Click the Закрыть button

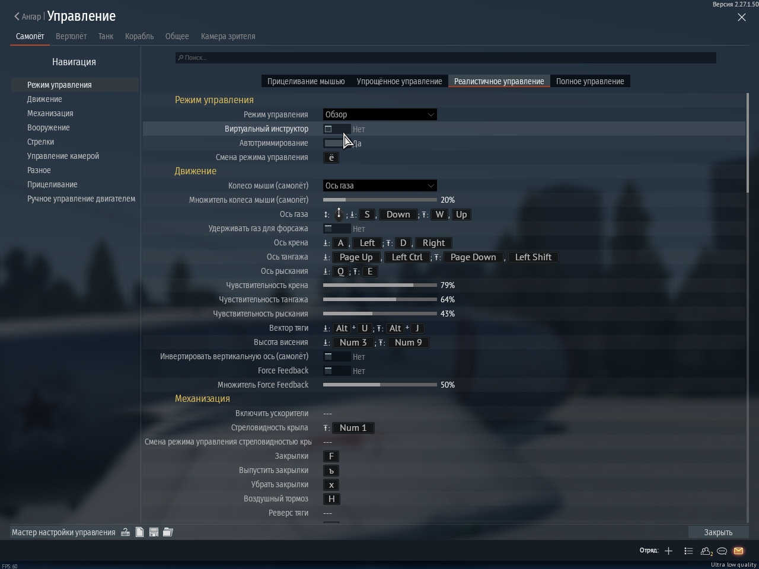(718, 532)
